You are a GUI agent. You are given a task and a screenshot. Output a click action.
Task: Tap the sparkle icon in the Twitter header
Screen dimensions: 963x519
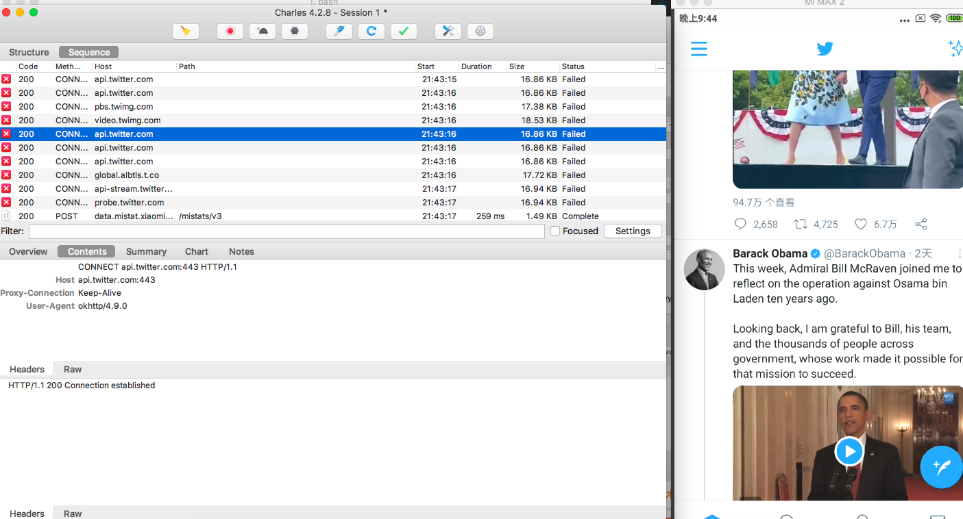(955, 48)
